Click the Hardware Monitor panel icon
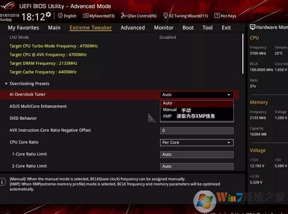288x214 pixels. tap(253, 27)
